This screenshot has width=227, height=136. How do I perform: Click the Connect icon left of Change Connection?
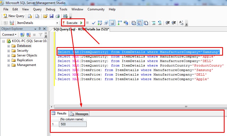[6, 23]
